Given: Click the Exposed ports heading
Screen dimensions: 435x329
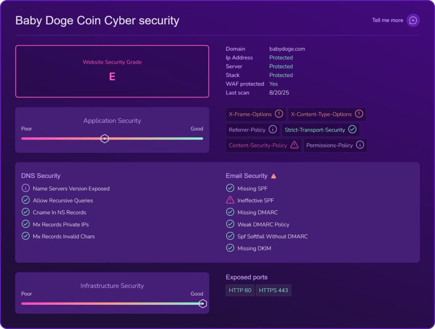Looking at the screenshot, I should pyautogui.click(x=247, y=277).
